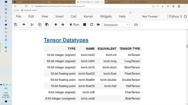This screenshot has height=105, width=188.
Task: Insert a cell below with the plus icon
Action: 24,24
